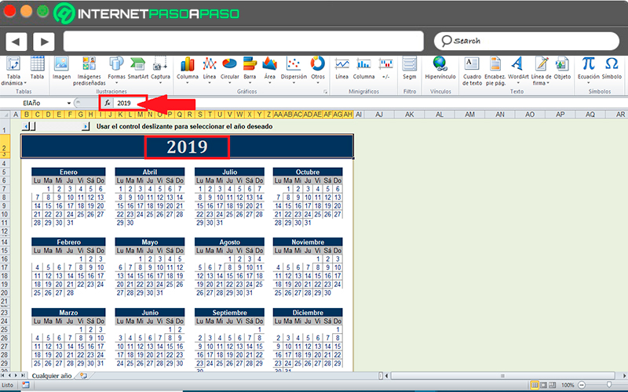
Task: Select the Cualquier año sheet tab
Action: [52, 376]
